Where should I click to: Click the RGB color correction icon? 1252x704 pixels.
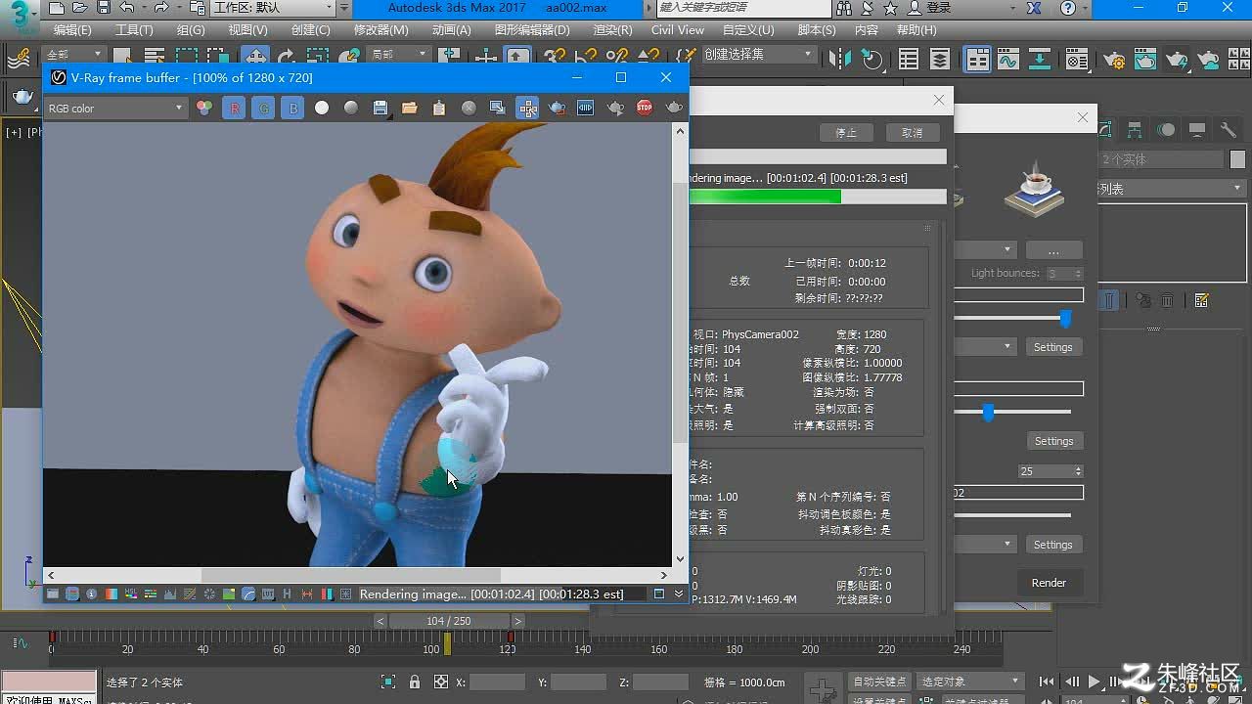[204, 109]
